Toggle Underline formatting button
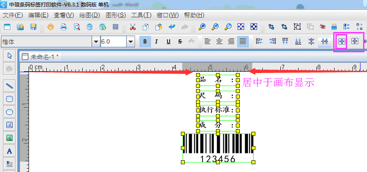 click(168, 42)
